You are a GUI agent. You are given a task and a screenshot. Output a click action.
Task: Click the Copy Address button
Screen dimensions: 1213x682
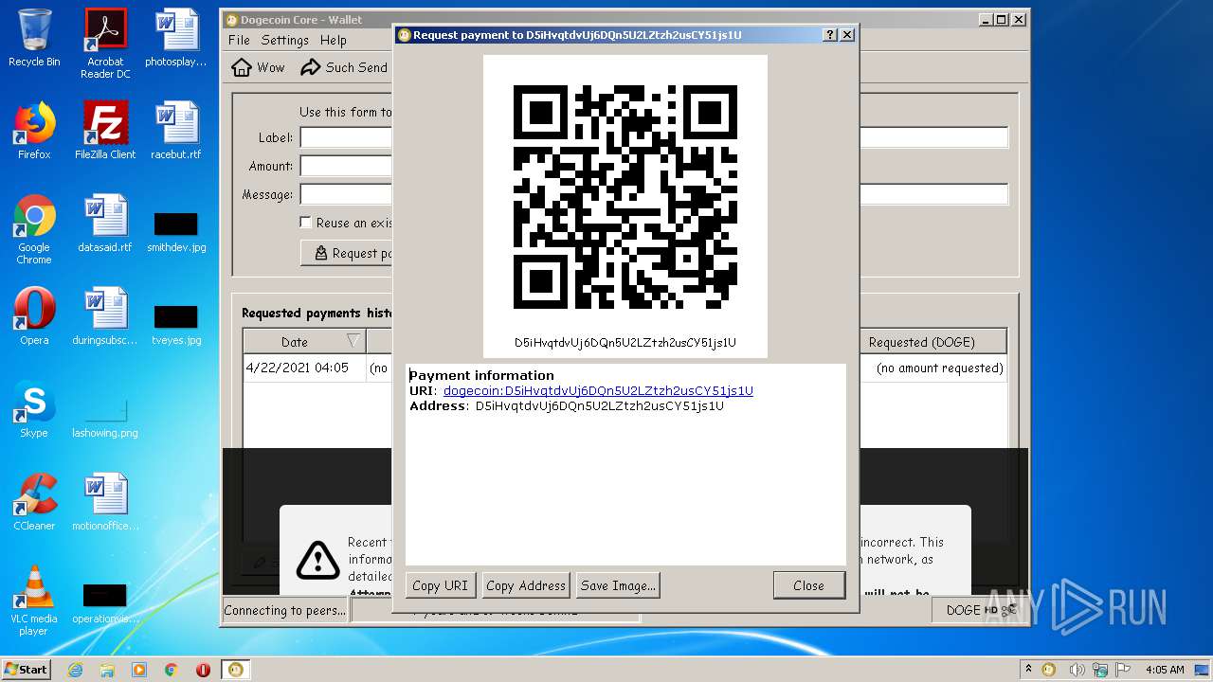(526, 585)
